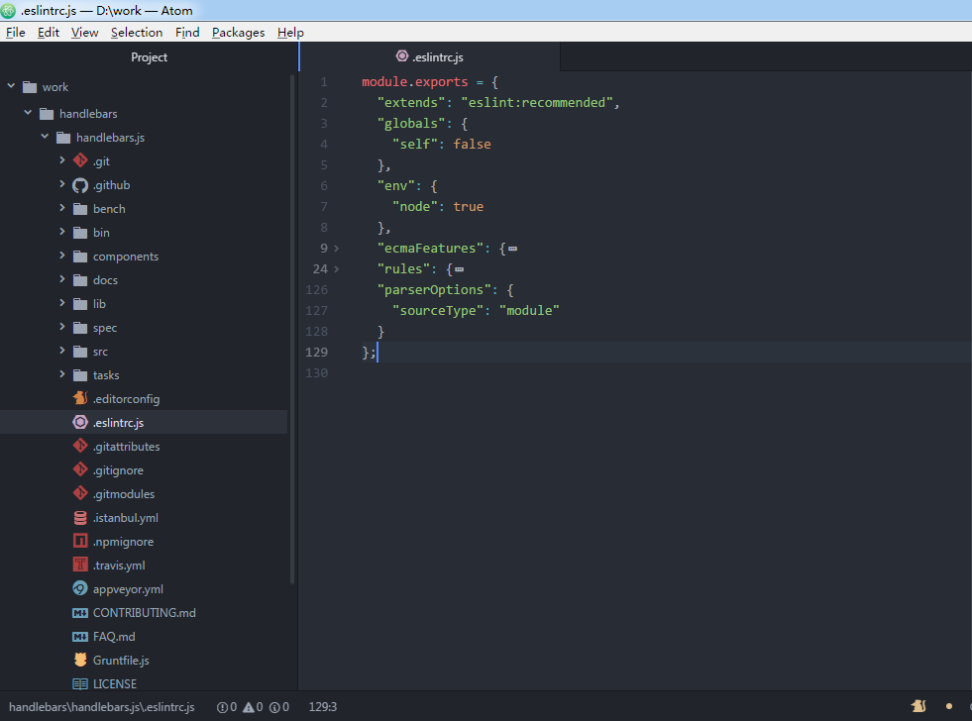
Task: Click the file path in status bar
Action: [102, 707]
